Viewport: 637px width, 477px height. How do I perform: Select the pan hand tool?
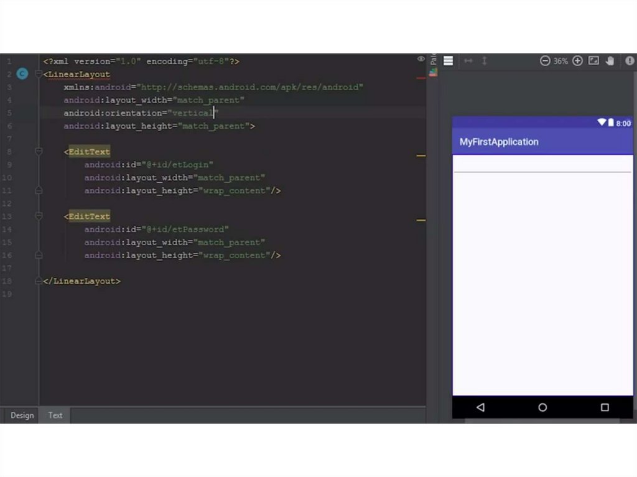click(x=610, y=61)
